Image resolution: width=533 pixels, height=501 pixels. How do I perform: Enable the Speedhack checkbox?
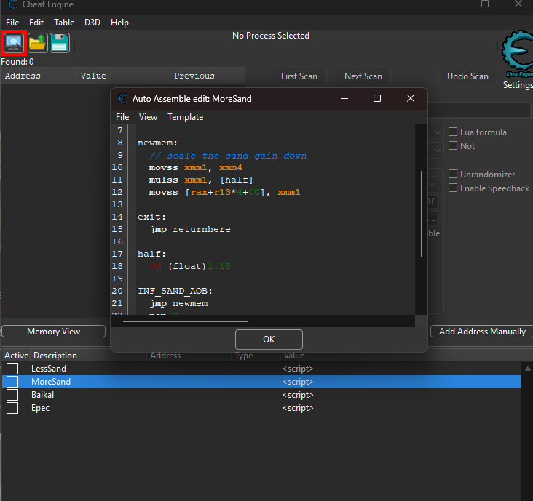[x=453, y=188]
